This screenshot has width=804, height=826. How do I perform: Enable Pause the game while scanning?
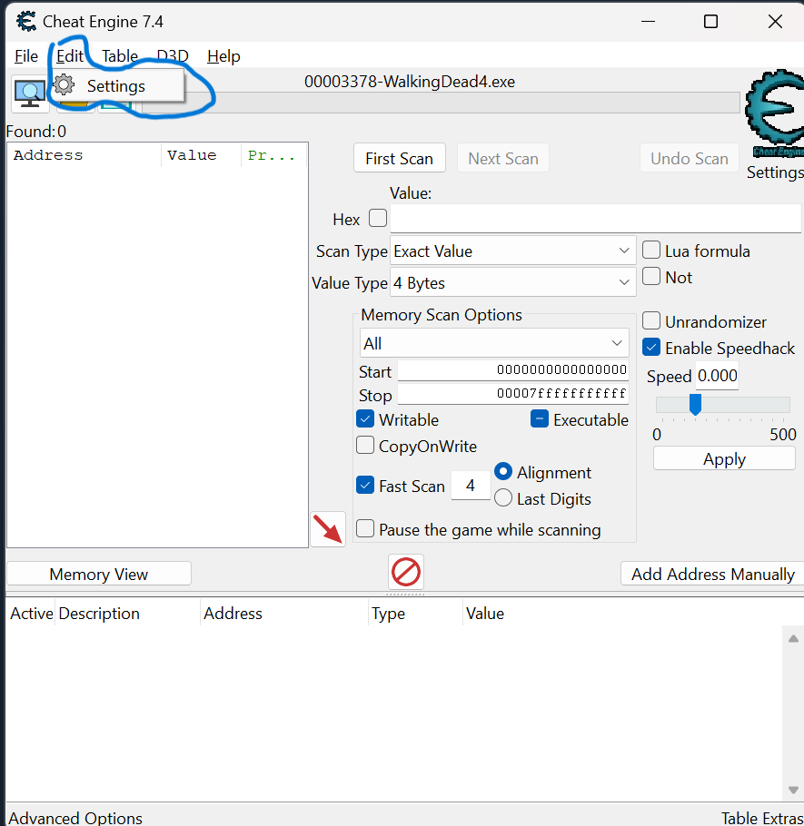(365, 528)
